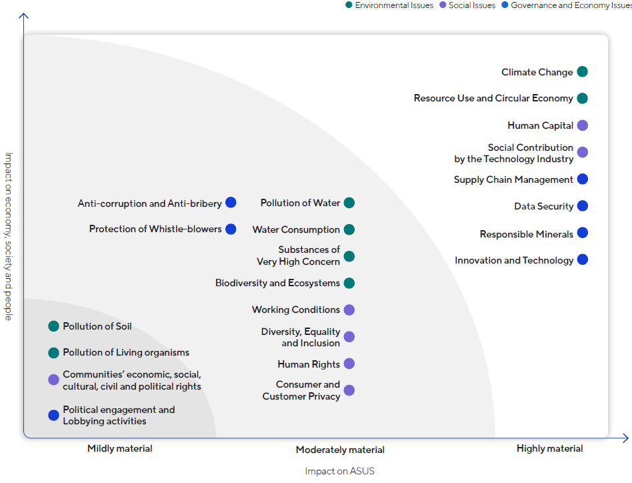Image resolution: width=632 pixels, height=483 pixels.
Task: Click the Highly material axis label
Action: (x=549, y=449)
